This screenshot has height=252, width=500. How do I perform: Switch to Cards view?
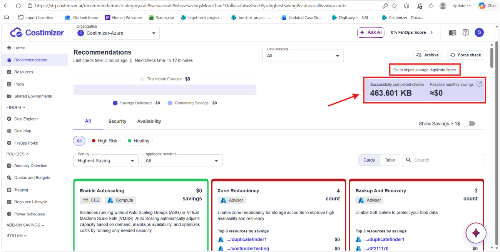tap(369, 160)
